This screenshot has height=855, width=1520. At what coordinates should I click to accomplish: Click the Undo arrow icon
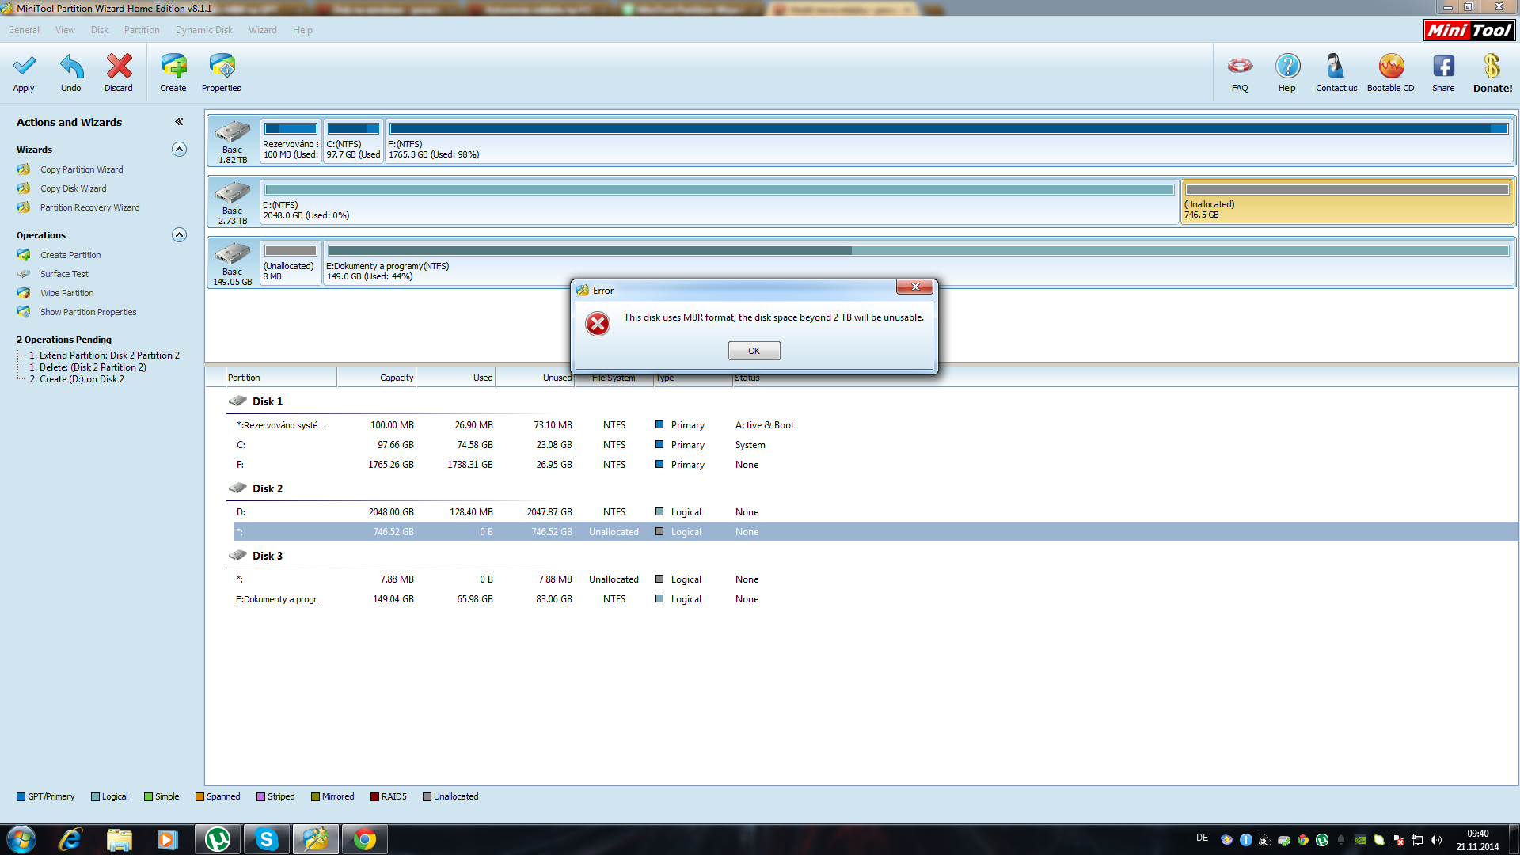[x=71, y=66]
